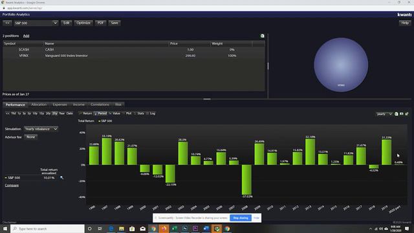Click the Edit button
This screenshot has height=233, width=414.
click(x=66, y=23)
